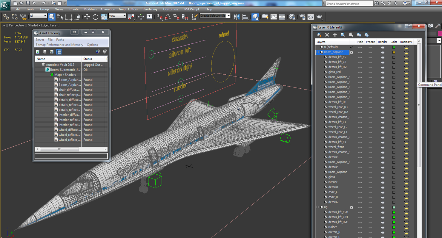Open the Select by Name dialog
Screen dimensions: 442x238
[x=60, y=17]
